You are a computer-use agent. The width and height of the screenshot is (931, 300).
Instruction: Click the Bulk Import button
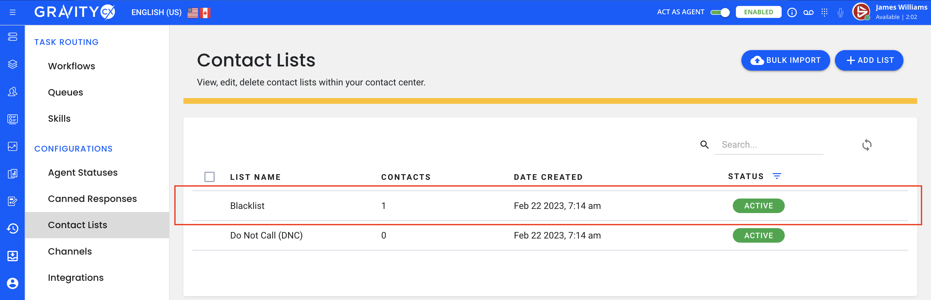pos(785,60)
